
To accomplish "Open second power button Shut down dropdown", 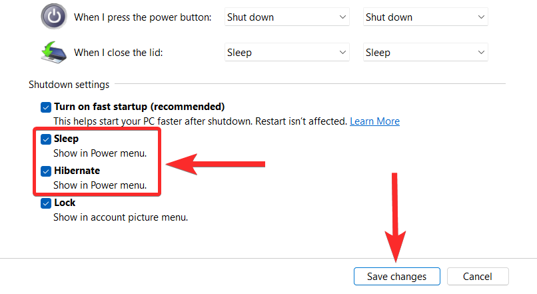I will (x=425, y=17).
